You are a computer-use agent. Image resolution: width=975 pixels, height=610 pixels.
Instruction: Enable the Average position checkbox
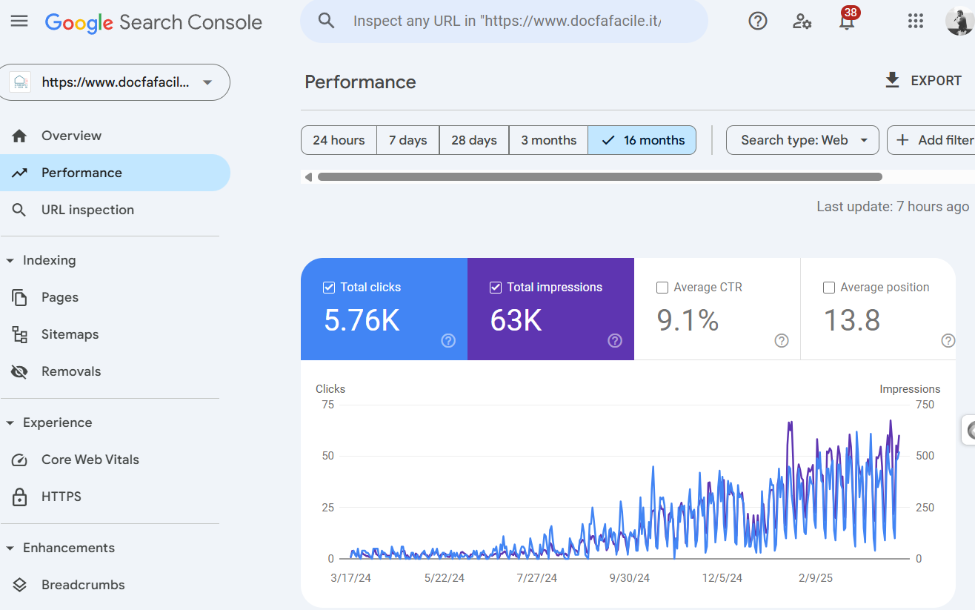829,288
